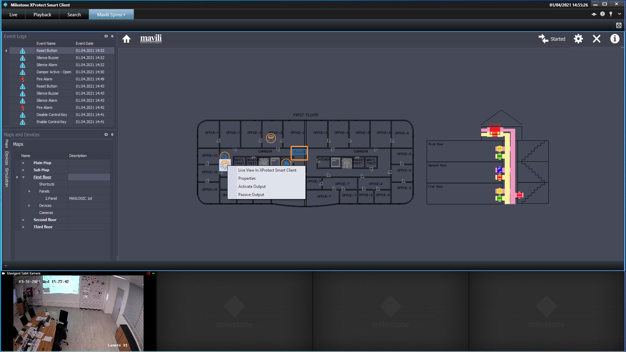Collapse the Panels tree node
This screenshot has width=626, height=352.
(29, 192)
